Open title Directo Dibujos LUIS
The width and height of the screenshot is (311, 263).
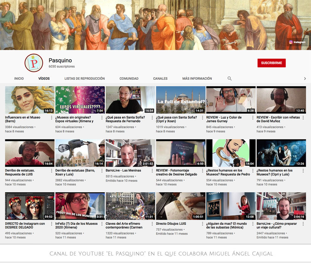[x=171, y=224]
